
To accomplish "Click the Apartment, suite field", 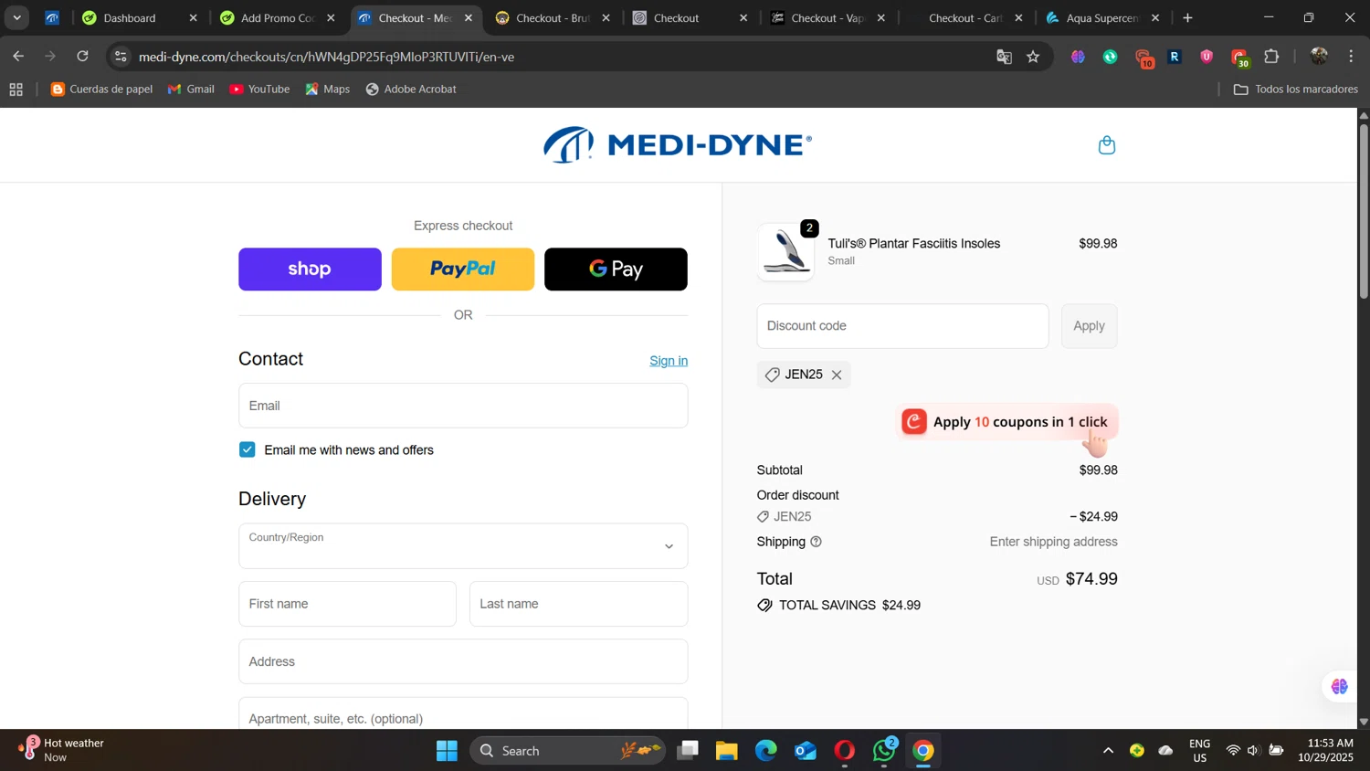I will (463, 713).
